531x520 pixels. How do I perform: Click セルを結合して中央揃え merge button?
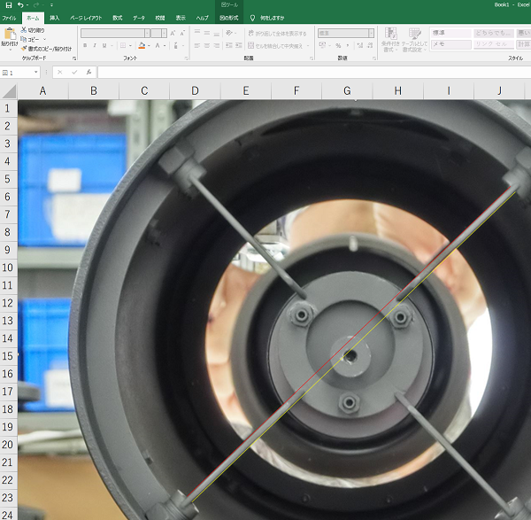(x=275, y=45)
